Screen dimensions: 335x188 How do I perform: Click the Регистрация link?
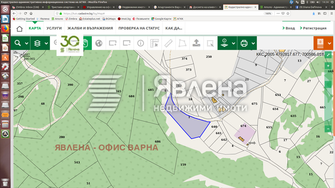point(313,28)
